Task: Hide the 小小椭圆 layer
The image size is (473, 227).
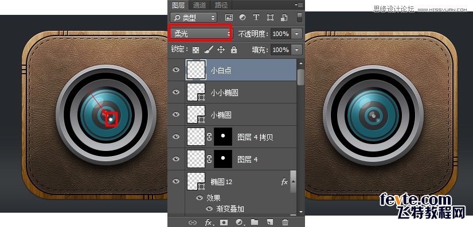Action: pos(176,92)
